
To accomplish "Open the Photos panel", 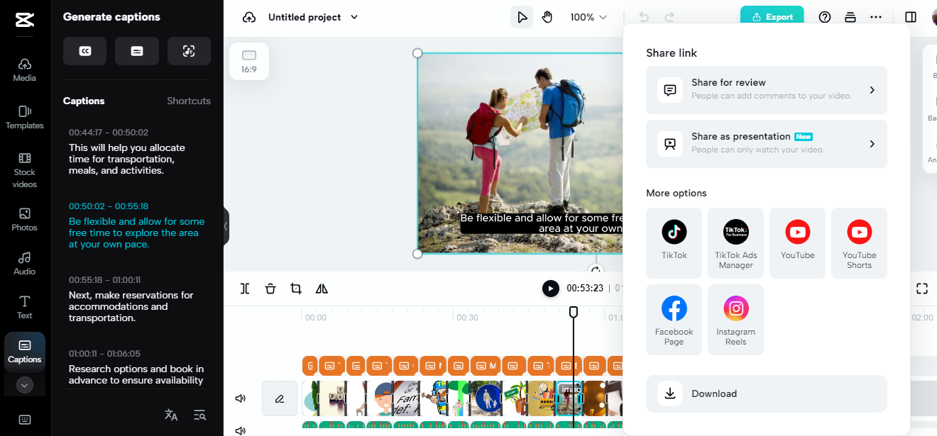I will coord(24,219).
